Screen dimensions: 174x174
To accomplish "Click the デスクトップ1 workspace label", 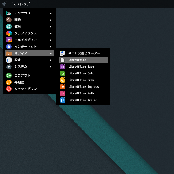I will point(20,4).
